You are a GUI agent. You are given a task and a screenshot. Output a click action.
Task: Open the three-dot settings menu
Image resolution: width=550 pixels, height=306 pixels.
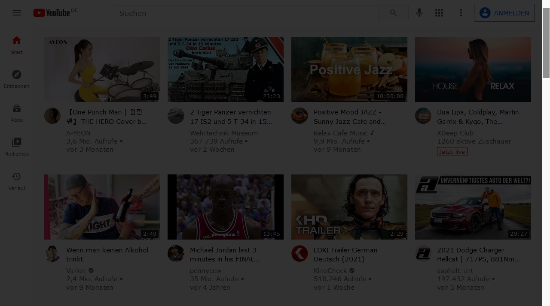461,13
